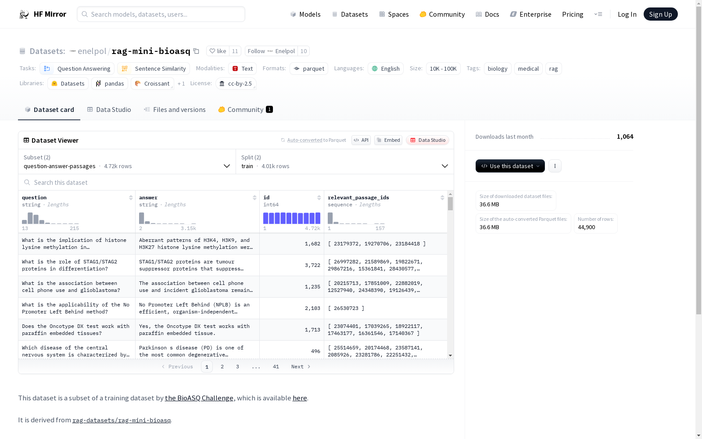Viewport: 702px width, 439px height.
Task: Click the Croissant library tag
Action: (152, 83)
